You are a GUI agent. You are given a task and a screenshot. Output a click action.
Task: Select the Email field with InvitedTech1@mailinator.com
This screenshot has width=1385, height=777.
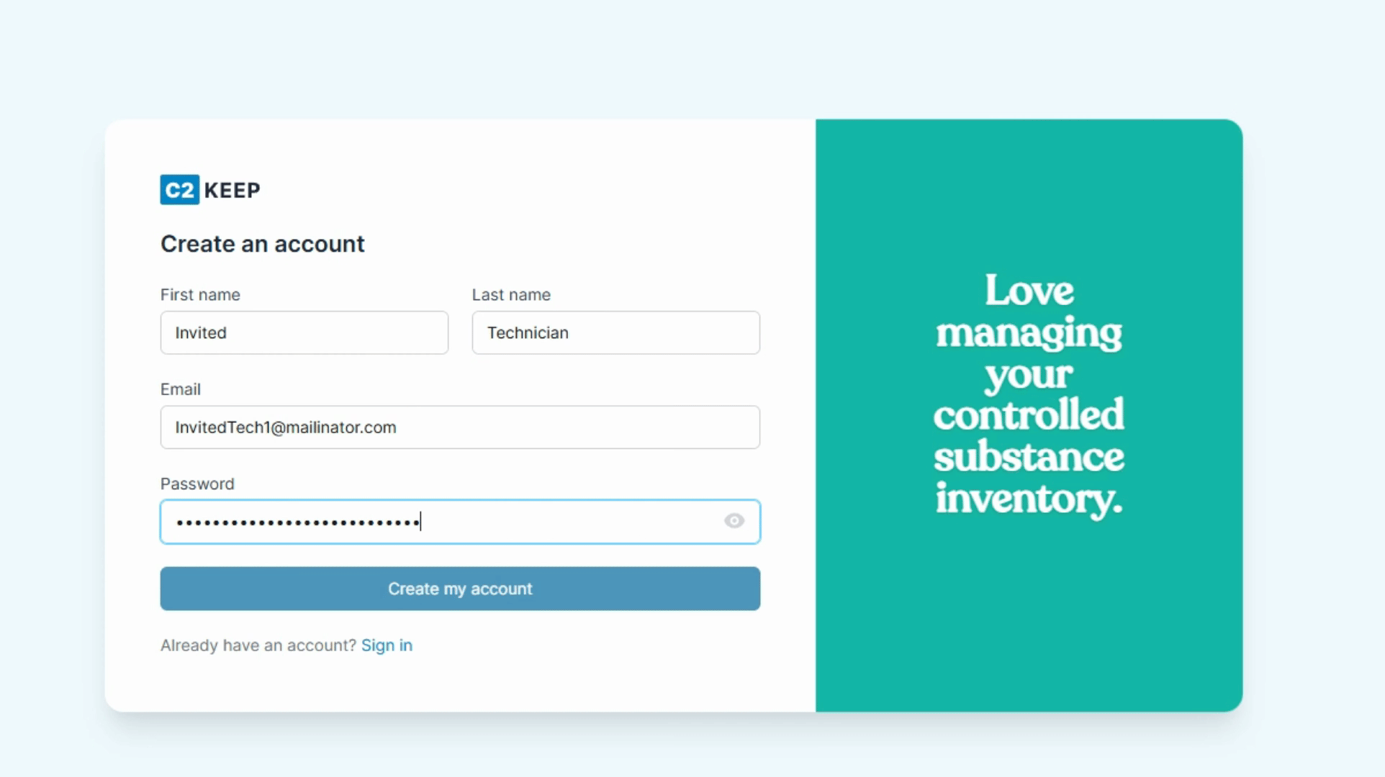point(460,427)
